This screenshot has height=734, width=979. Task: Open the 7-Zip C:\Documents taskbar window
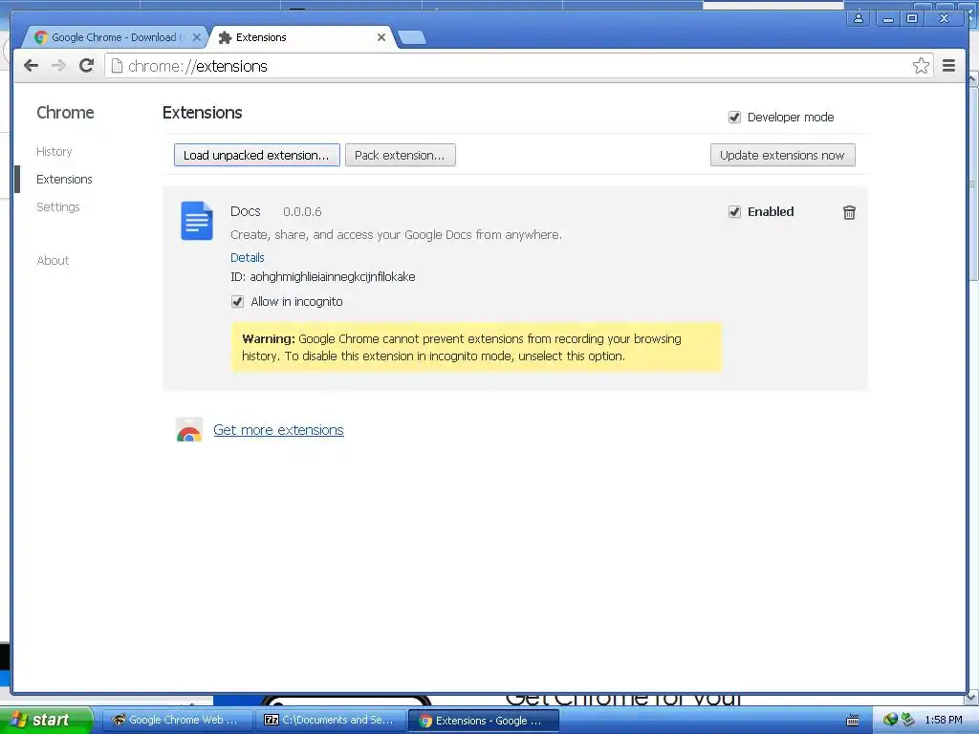click(x=330, y=720)
